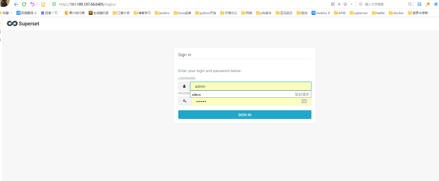Screen dimensions: 439x181
Task: Open the jenkins bookmark folder
Action: (x=162, y=13)
